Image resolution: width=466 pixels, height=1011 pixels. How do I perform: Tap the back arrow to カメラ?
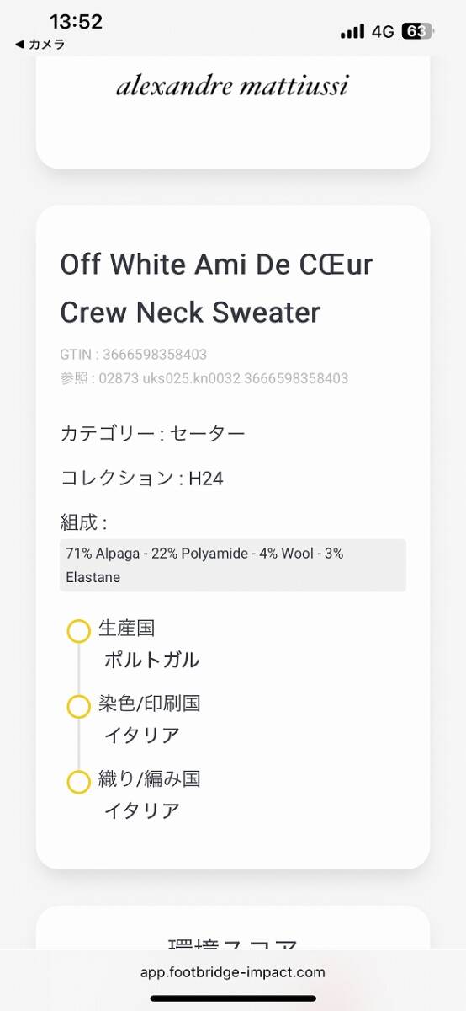[40, 45]
